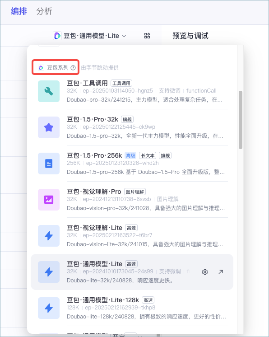Open 豆包·通用模型·Lite details via arrow icon
Viewport: 269px width, 337px height.
coord(221,272)
